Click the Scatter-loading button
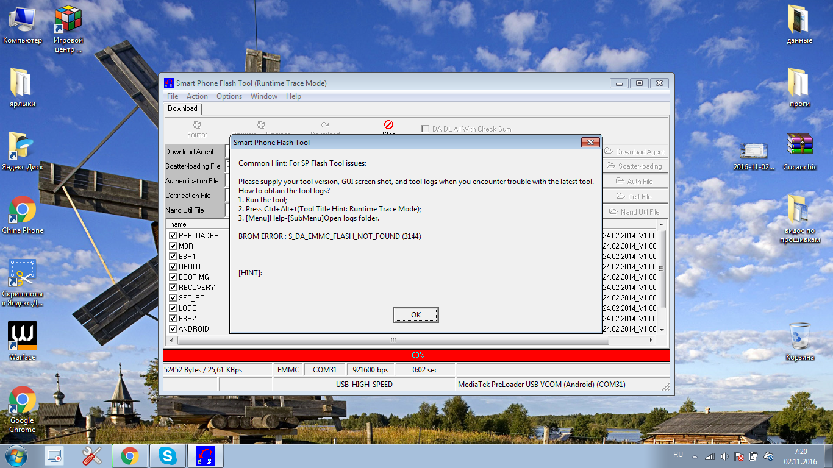The height and width of the screenshot is (468, 833). 634,166
